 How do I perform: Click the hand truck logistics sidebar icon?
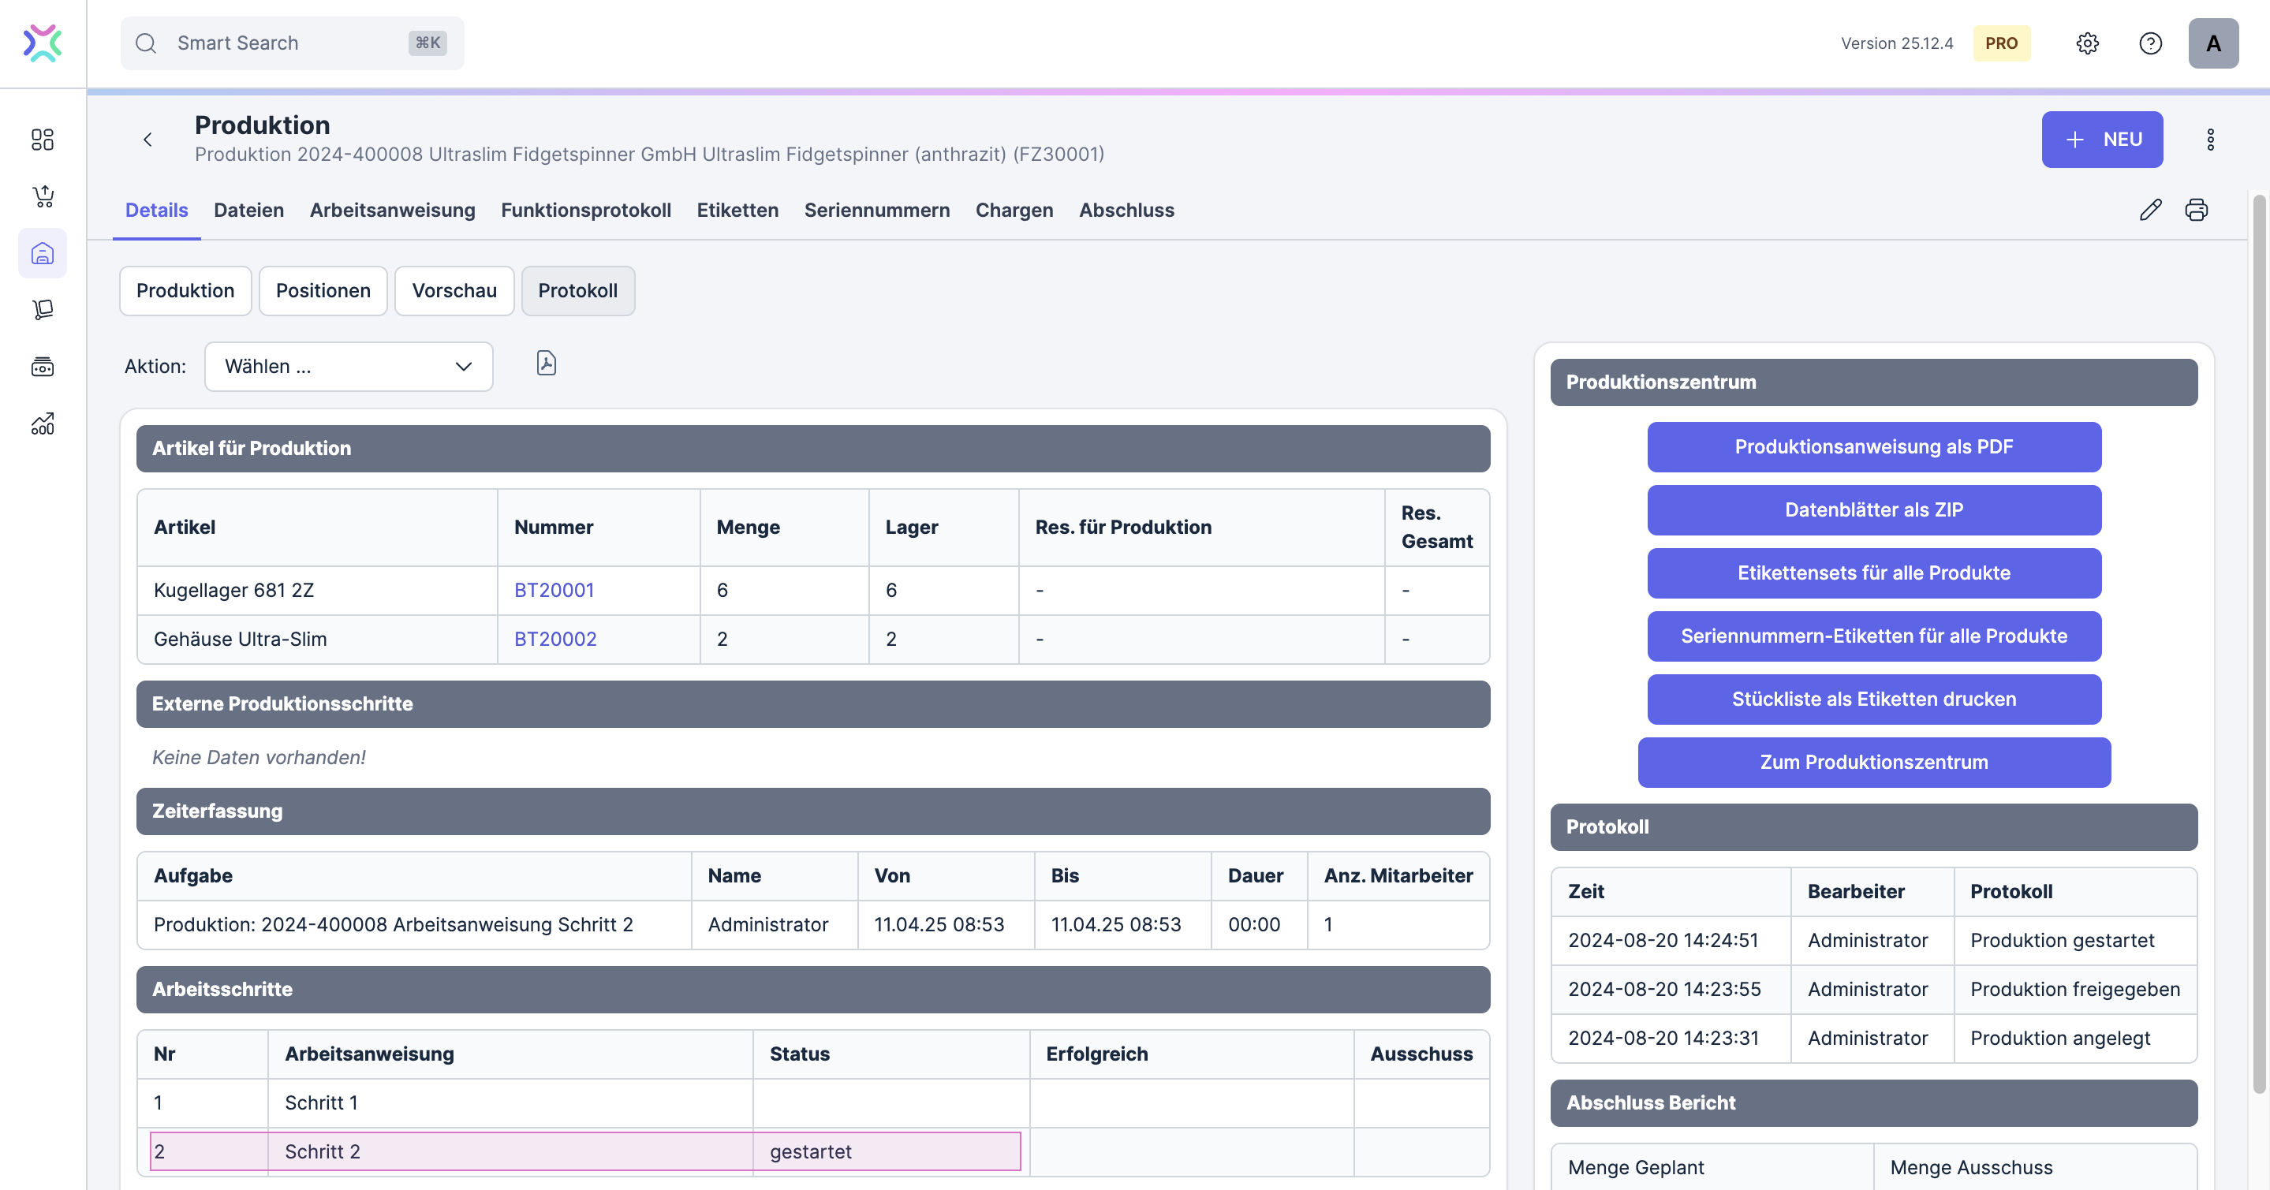click(x=43, y=310)
